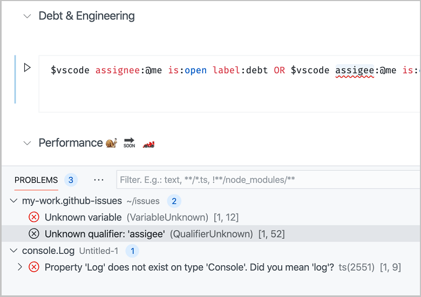Focus the problems filter input field
This screenshot has width=421, height=297.
pyautogui.click(x=268, y=180)
